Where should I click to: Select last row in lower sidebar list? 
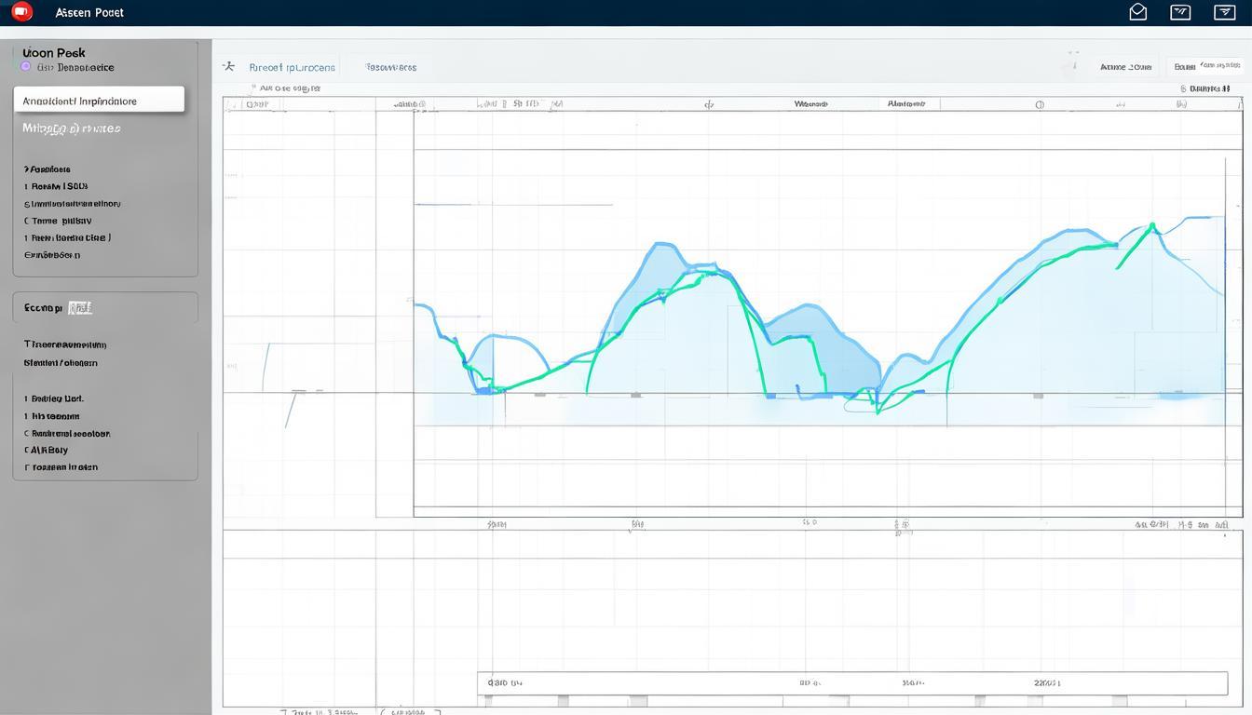point(61,467)
